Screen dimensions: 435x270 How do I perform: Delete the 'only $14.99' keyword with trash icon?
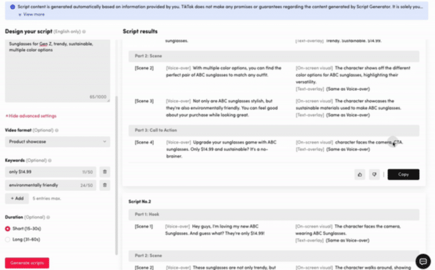pos(104,171)
